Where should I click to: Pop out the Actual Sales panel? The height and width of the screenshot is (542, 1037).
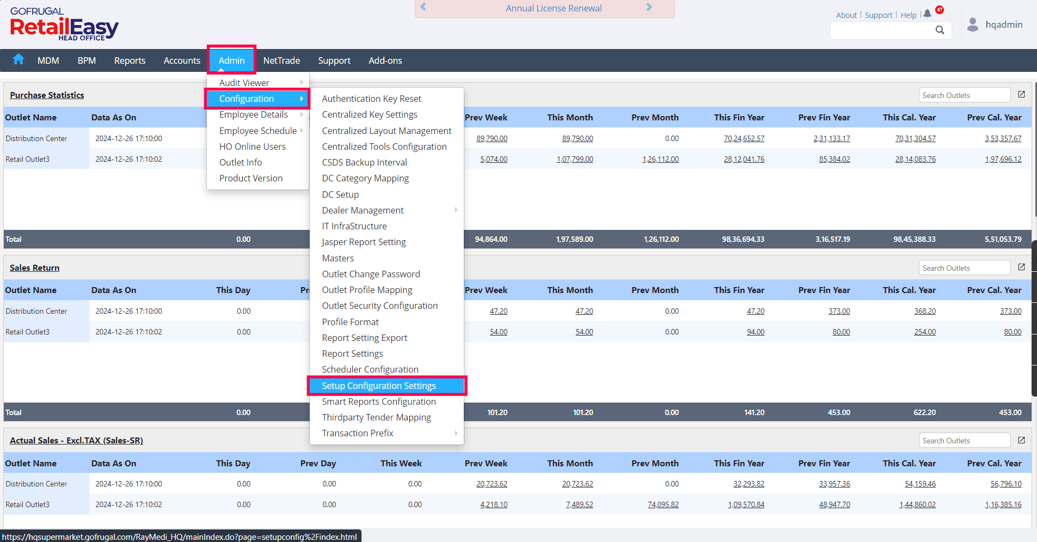point(1021,440)
